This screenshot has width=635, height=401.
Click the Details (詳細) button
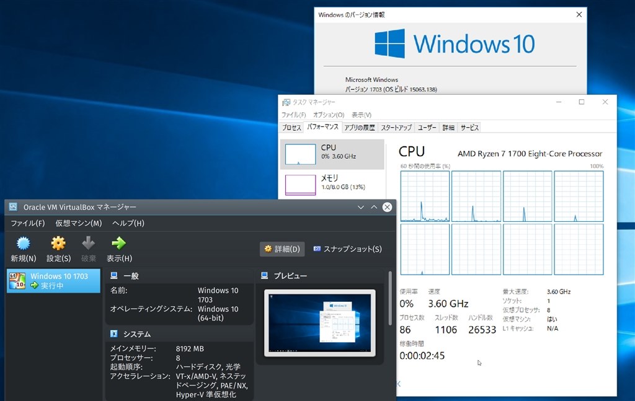282,249
